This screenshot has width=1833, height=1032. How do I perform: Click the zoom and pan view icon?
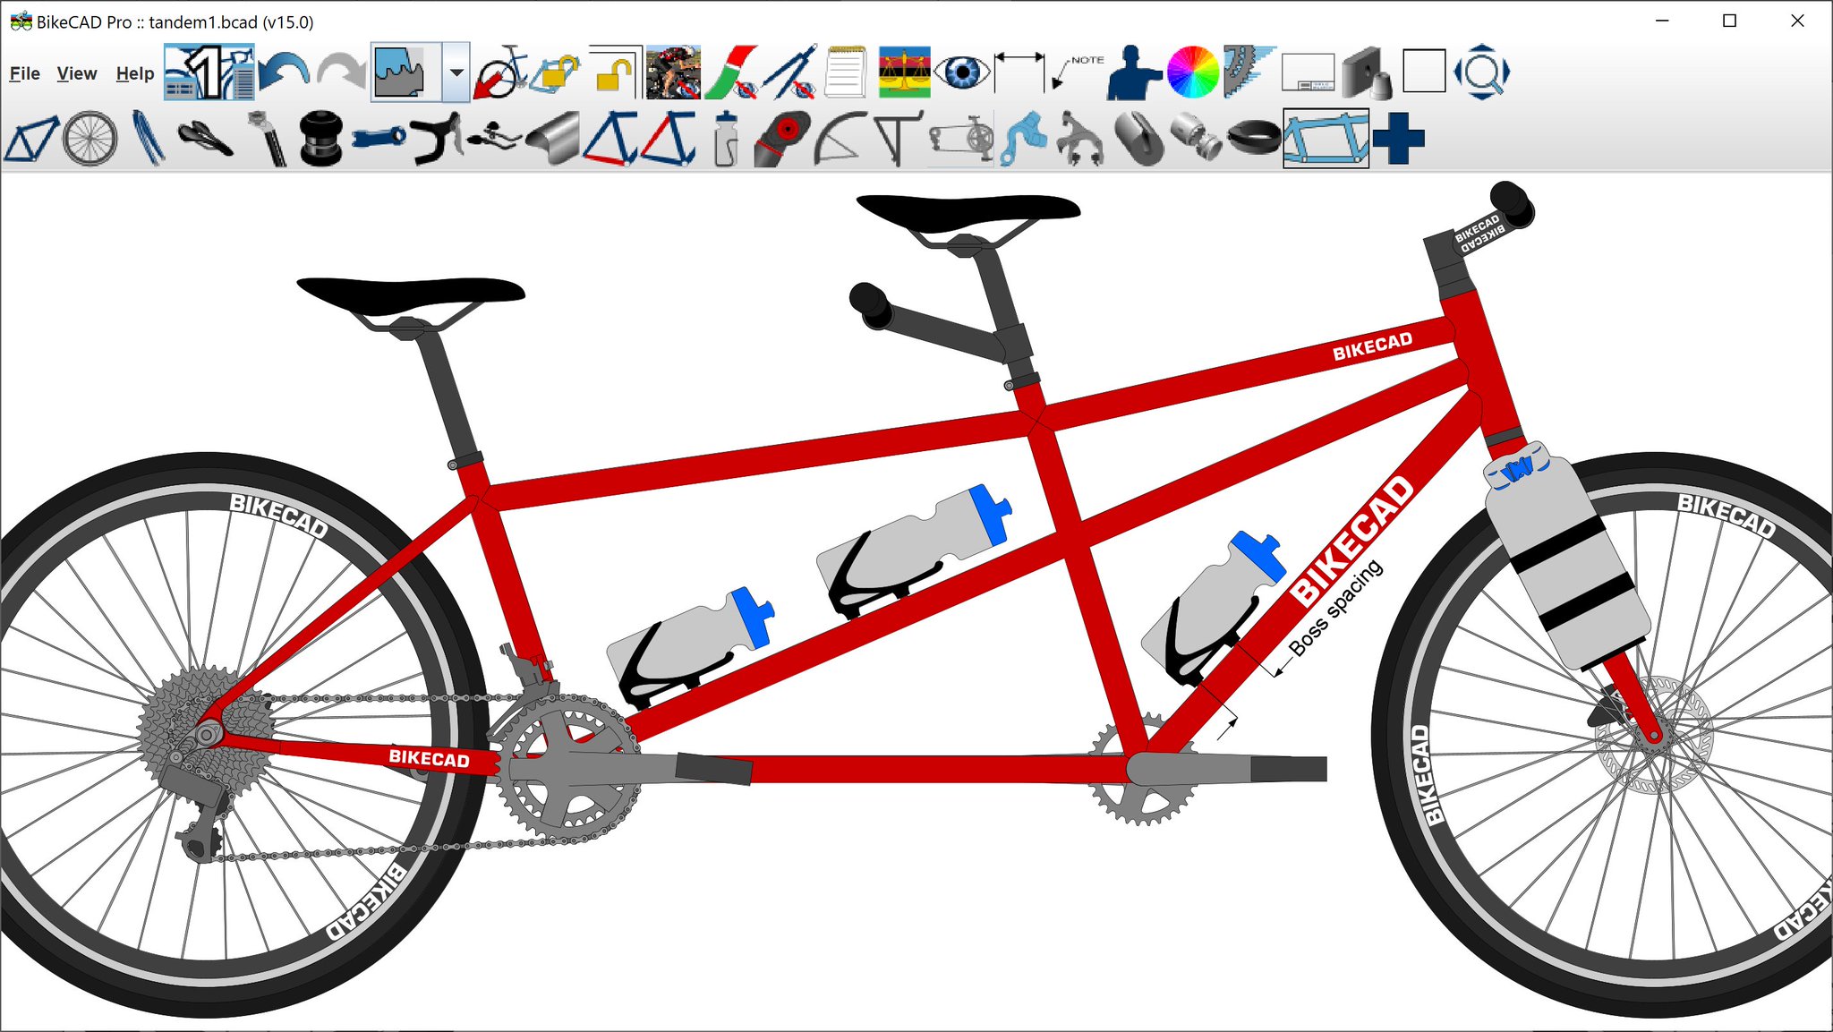pyautogui.click(x=1480, y=73)
